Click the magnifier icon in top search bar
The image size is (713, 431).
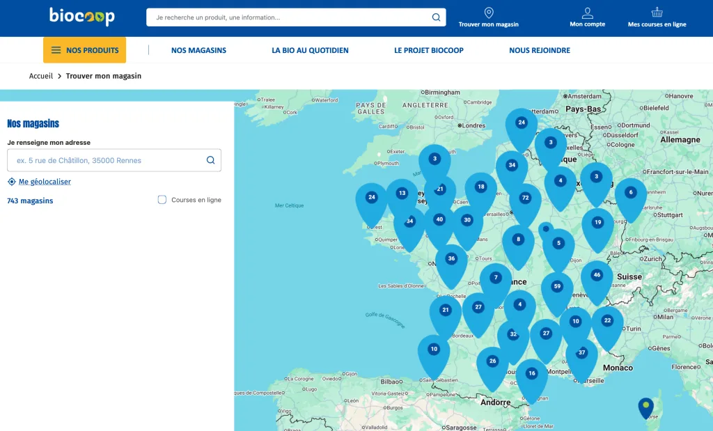[436, 17]
